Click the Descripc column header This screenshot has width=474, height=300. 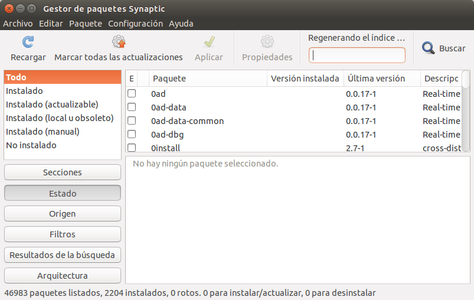click(442, 79)
